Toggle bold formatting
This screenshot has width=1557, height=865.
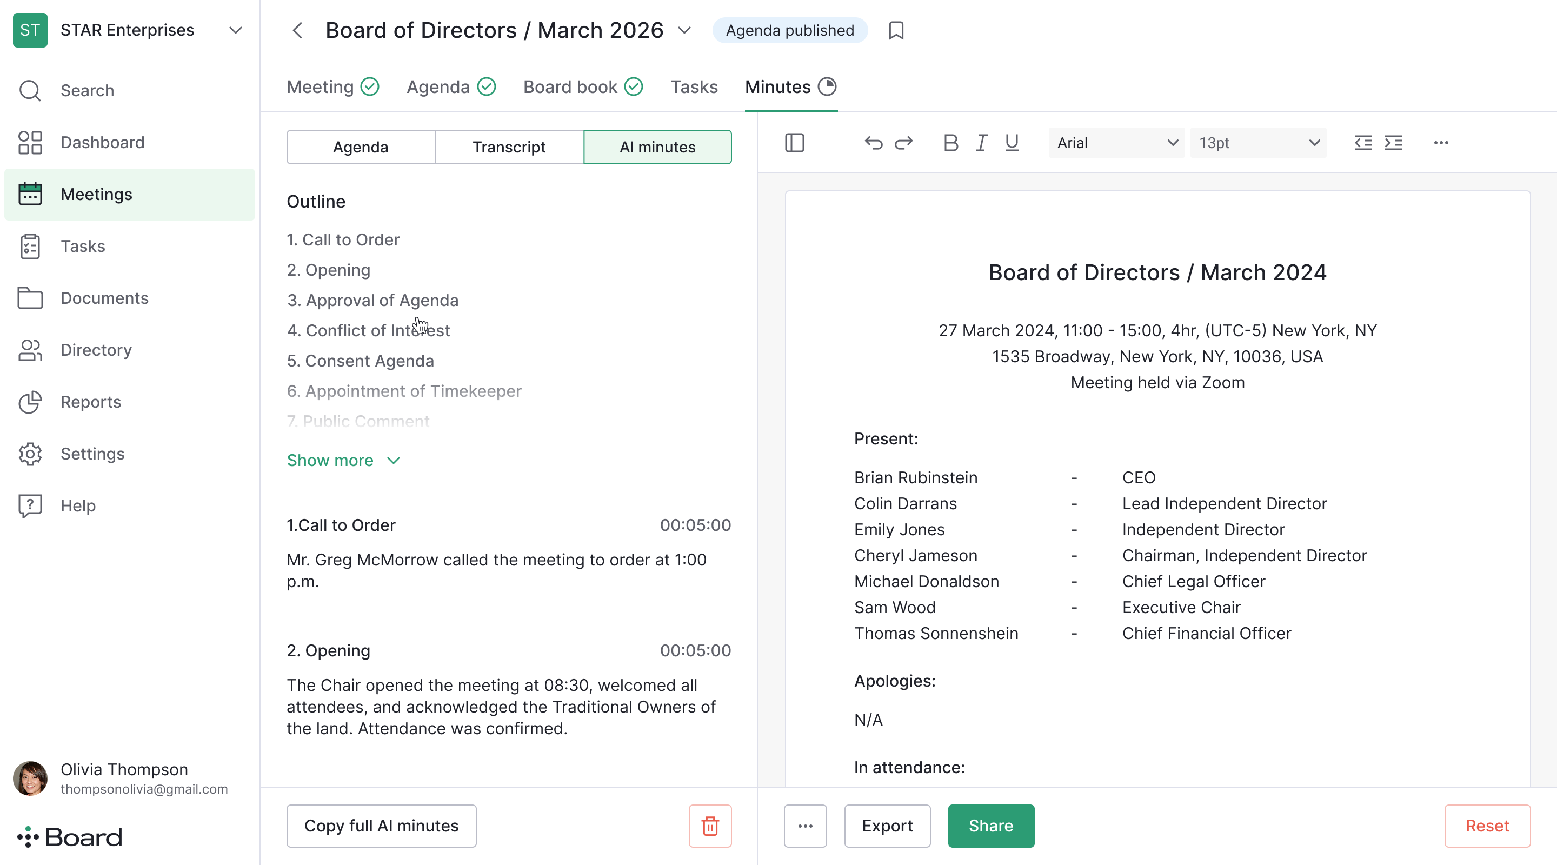click(x=950, y=143)
